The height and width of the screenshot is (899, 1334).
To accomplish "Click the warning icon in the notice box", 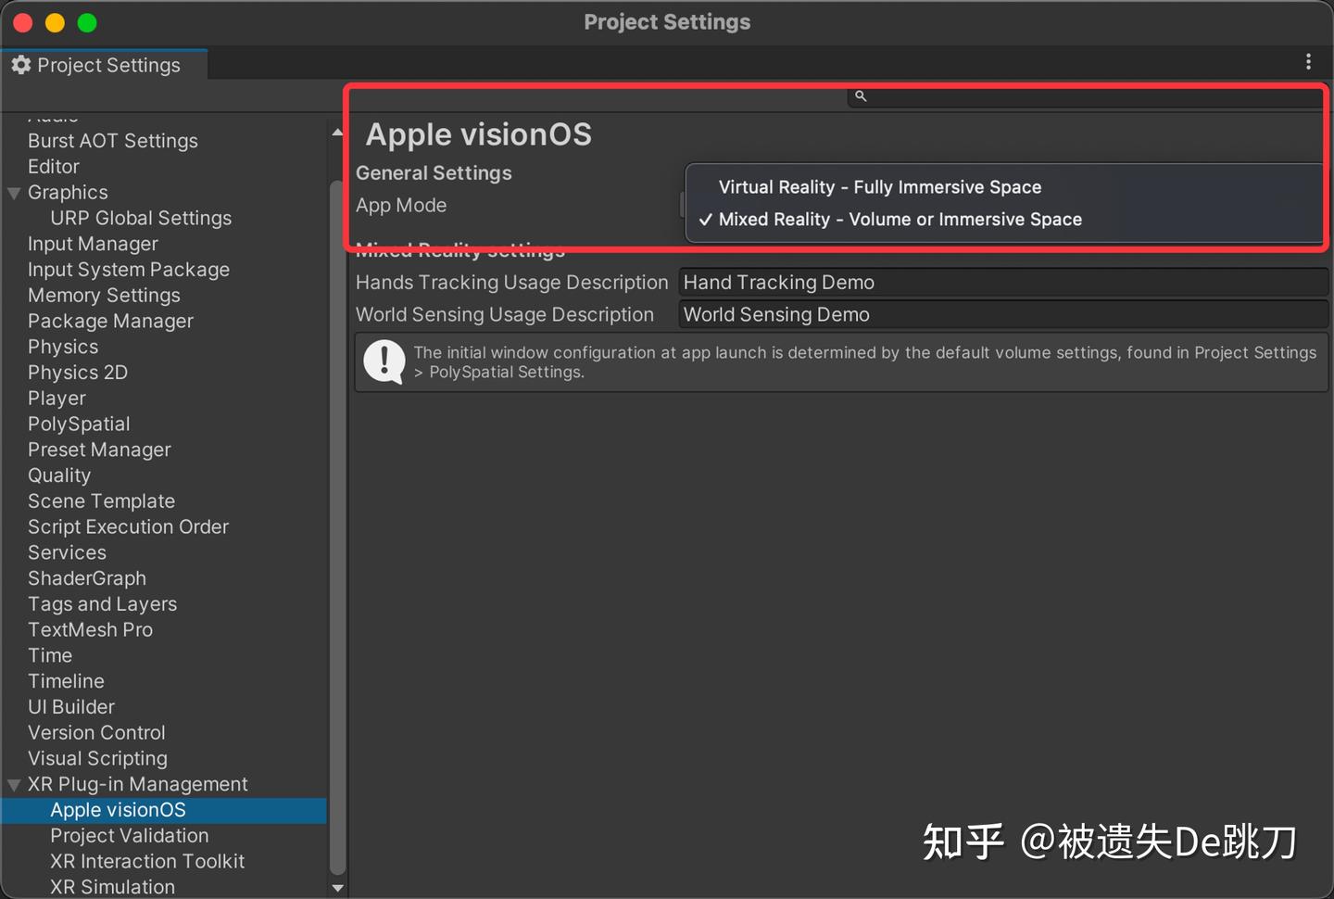I will click(x=384, y=361).
